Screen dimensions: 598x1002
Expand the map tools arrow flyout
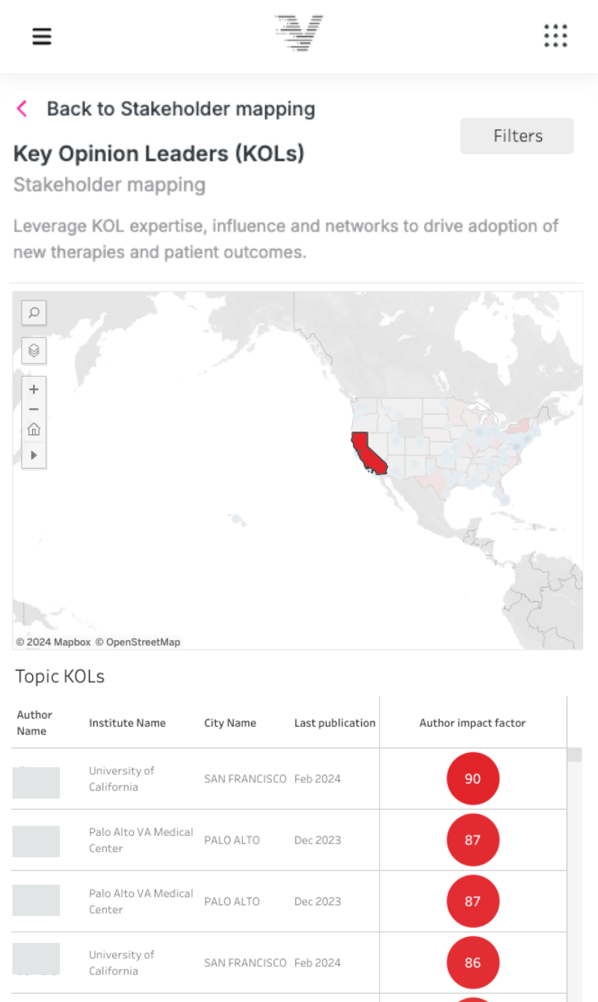pyautogui.click(x=34, y=455)
